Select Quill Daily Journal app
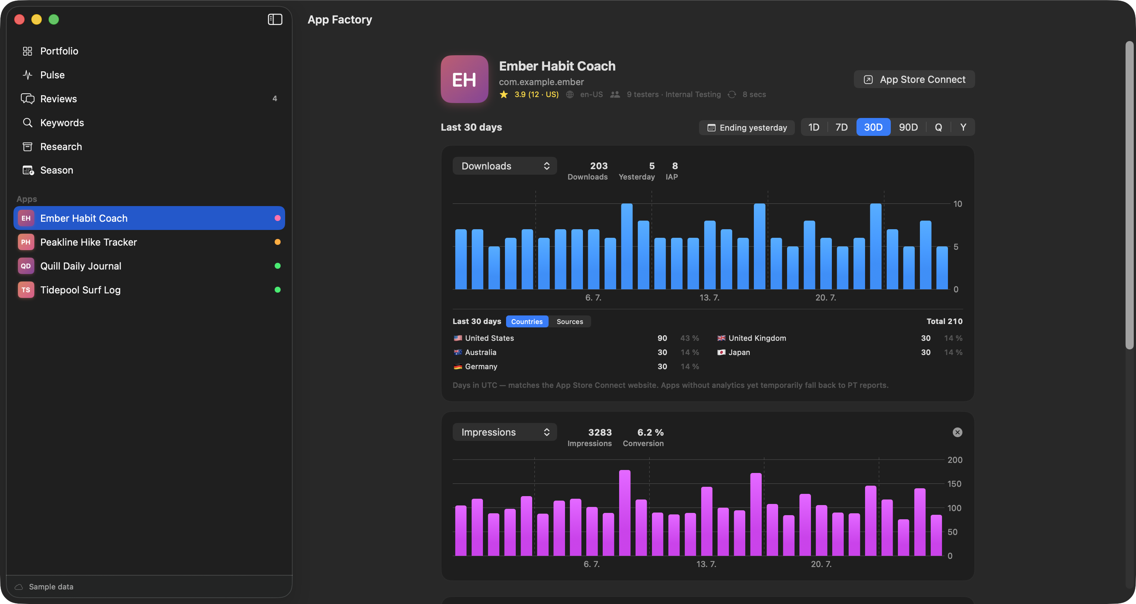Image resolution: width=1136 pixels, height=604 pixels. click(149, 266)
